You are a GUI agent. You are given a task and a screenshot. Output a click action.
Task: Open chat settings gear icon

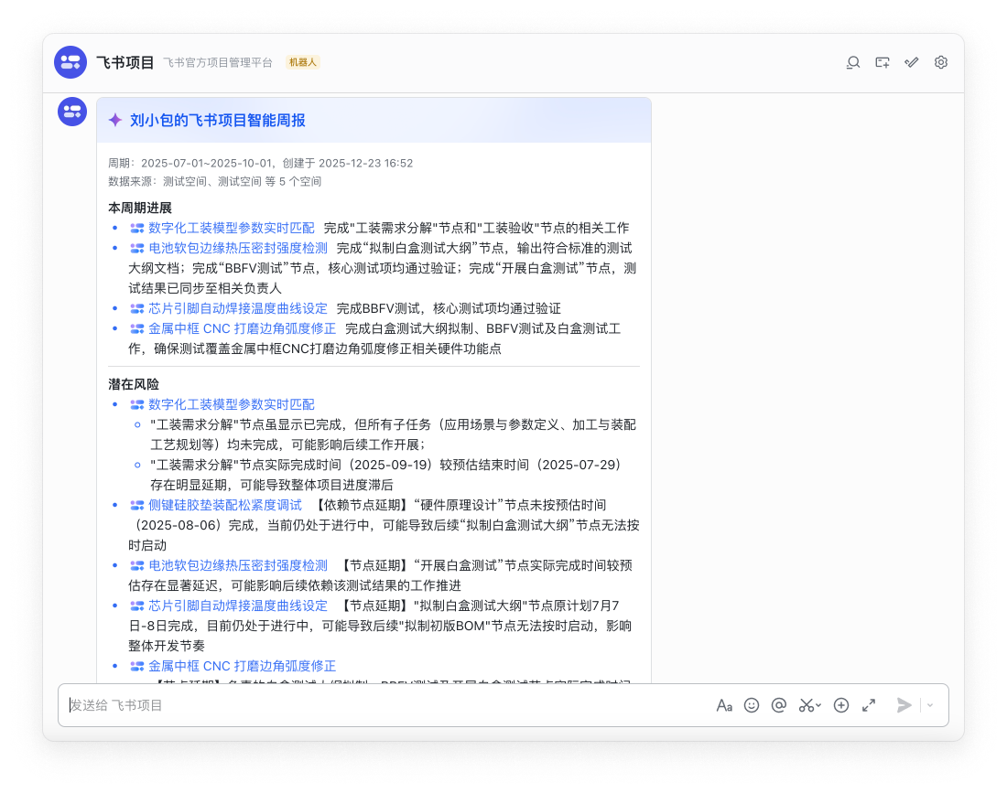pos(941,62)
